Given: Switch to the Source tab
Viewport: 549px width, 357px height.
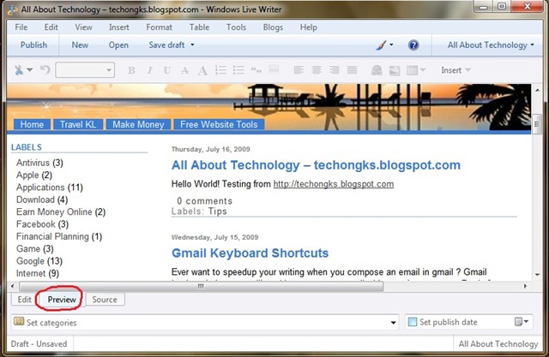Looking at the screenshot, I should tap(105, 300).
